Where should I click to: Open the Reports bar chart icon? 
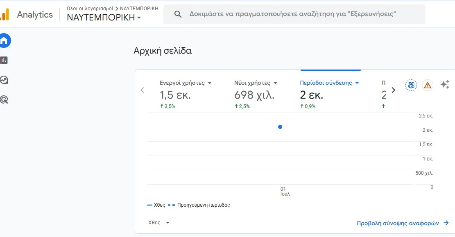point(4,60)
